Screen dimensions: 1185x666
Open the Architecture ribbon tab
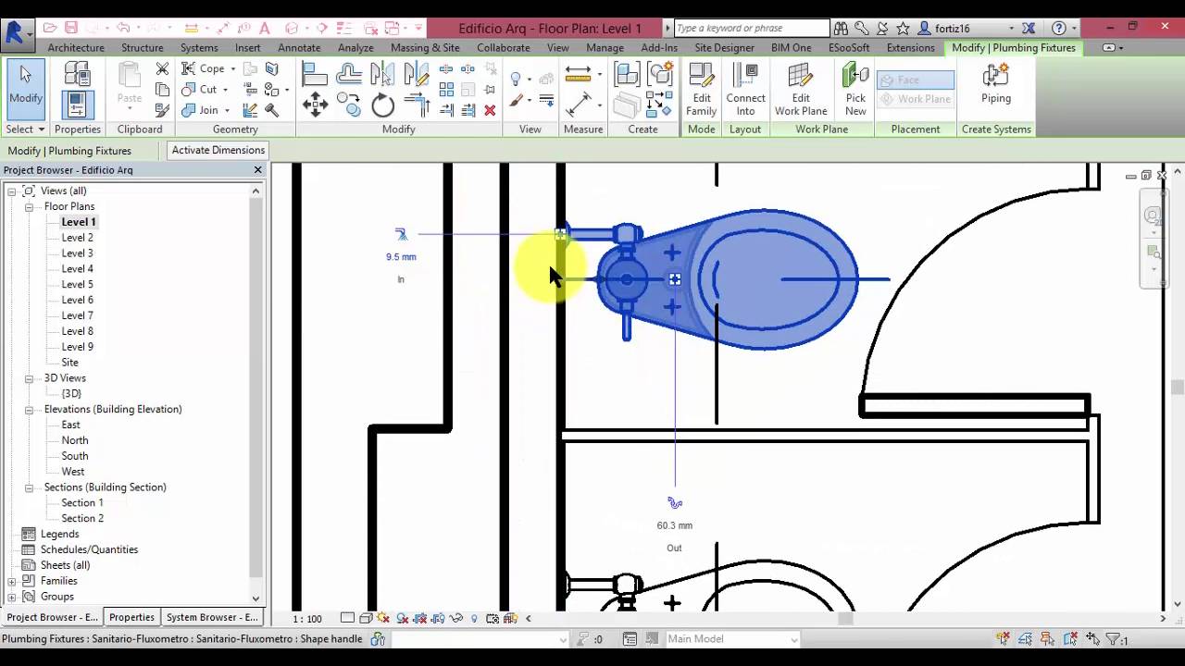(76, 47)
